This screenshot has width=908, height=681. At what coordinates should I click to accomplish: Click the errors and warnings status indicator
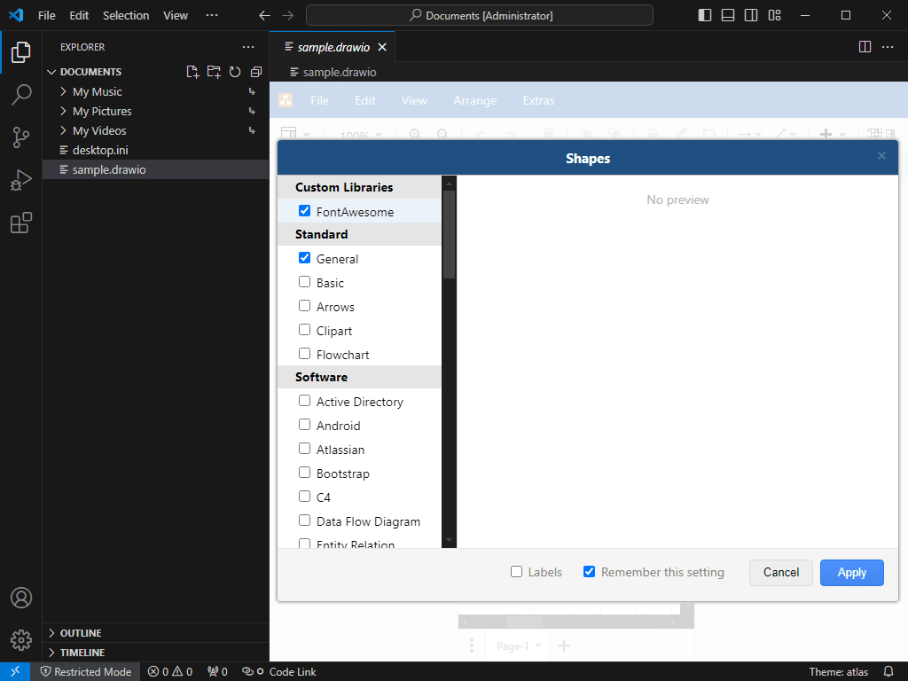(x=169, y=672)
